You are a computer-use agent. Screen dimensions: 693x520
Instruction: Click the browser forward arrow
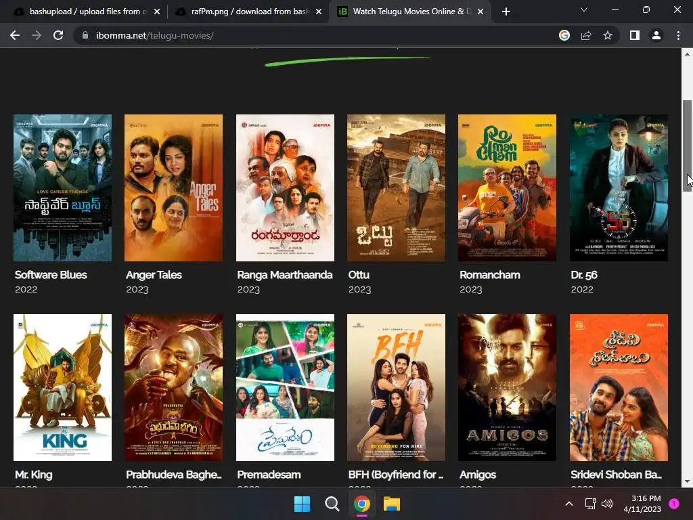click(x=37, y=35)
